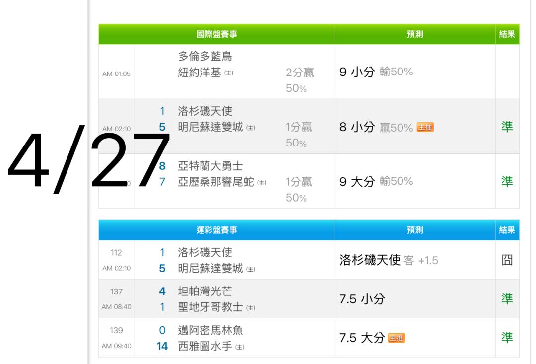This screenshot has width=536, height=364.
Task: Select the 國際盤賽事 header
Action: click(x=216, y=34)
